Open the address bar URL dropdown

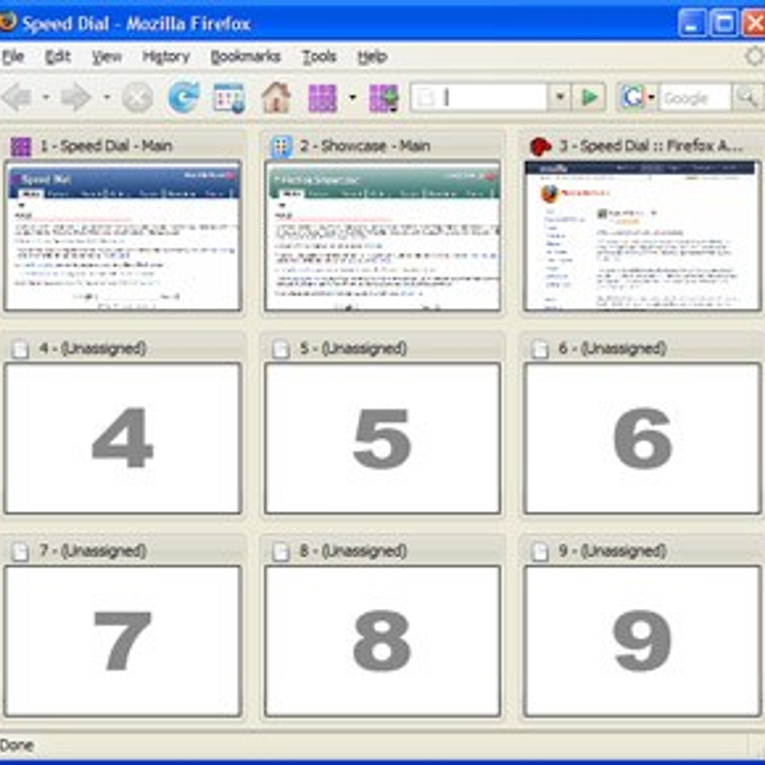pos(560,98)
